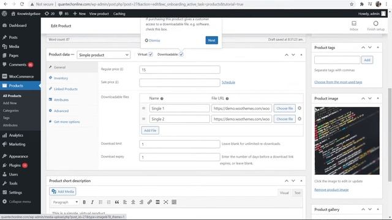Open WooCommerce in the sidebar menu
This screenshot has height=220, width=392.
(20, 76)
